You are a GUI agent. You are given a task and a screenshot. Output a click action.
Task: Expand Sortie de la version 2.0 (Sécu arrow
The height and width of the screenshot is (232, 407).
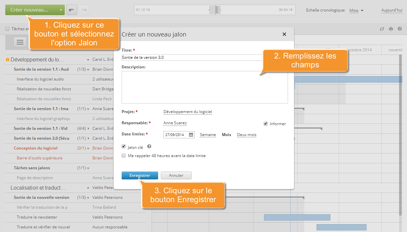(x=88, y=138)
